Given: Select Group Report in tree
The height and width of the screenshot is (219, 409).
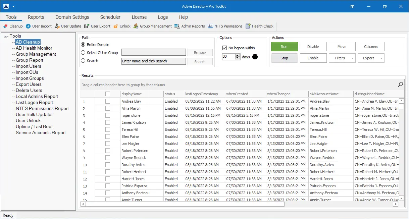Looking at the screenshot, I should (30, 60).
